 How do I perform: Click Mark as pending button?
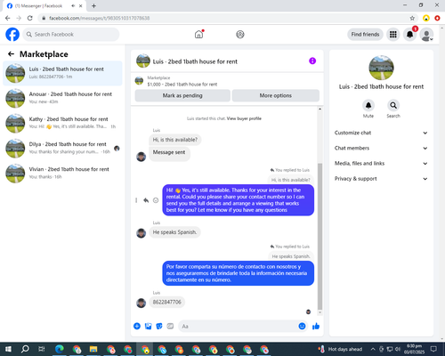182,95
